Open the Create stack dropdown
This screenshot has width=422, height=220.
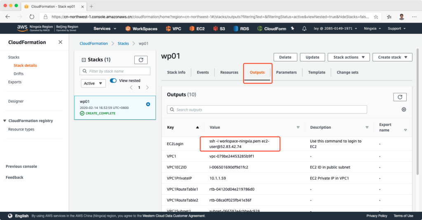click(x=392, y=57)
